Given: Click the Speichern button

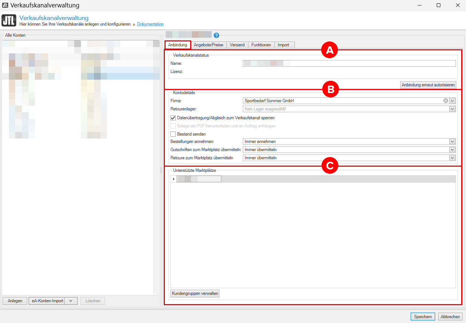Looking at the screenshot, I should [423, 317].
